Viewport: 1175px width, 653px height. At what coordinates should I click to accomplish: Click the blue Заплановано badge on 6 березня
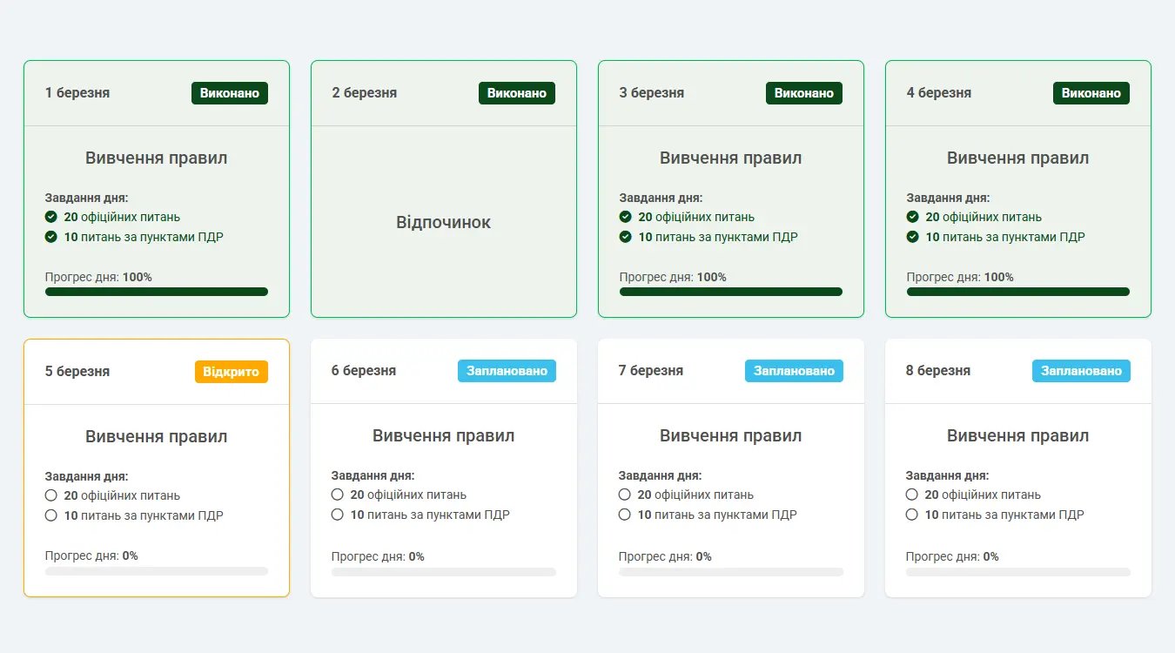coord(507,371)
